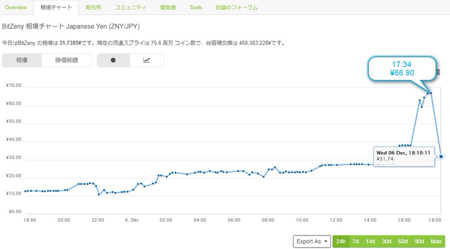The width and height of the screenshot is (450, 249).
Task: Click the ¥20.00 y-axis label
Action: tap(14, 176)
